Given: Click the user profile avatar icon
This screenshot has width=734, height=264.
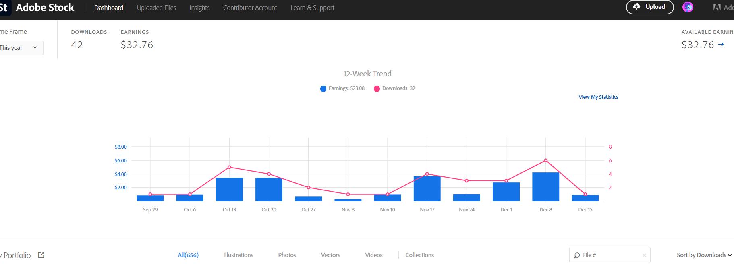Looking at the screenshot, I should [688, 7].
